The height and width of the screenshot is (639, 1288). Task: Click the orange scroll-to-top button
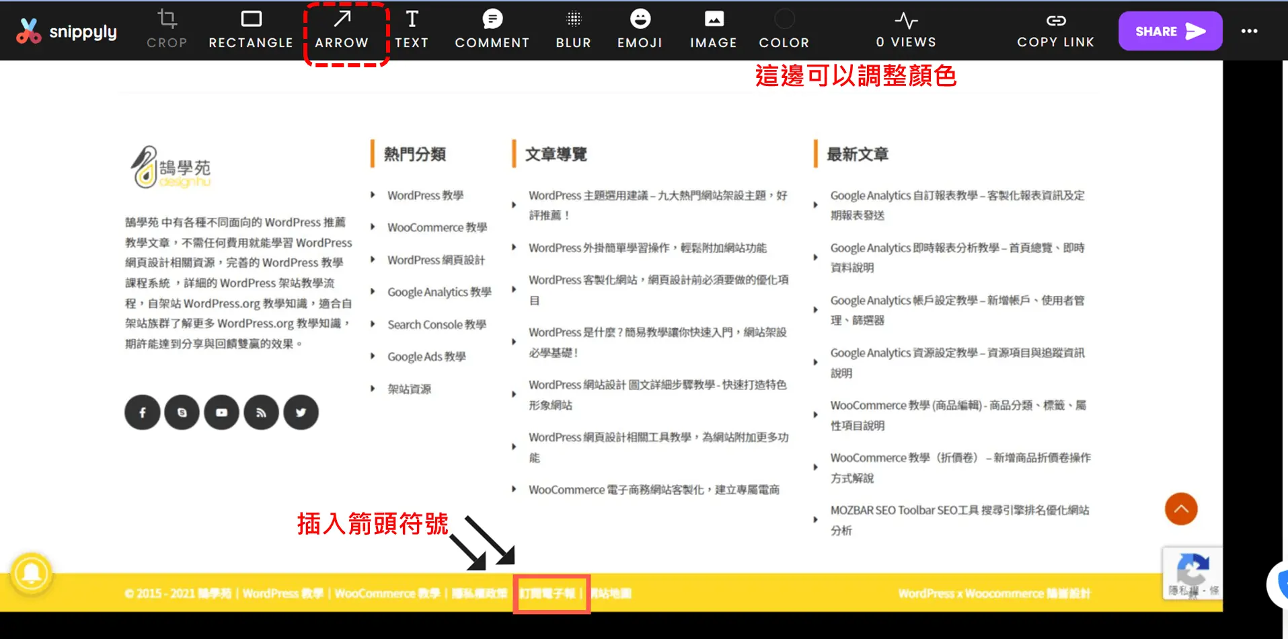coord(1181,509)
